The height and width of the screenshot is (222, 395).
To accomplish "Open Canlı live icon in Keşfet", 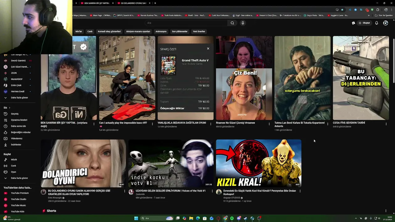I will [x=5, y=166].
